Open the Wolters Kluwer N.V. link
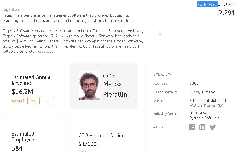This screenshot has height=152, width=238. pyautogui.click(x=206, y=105)
